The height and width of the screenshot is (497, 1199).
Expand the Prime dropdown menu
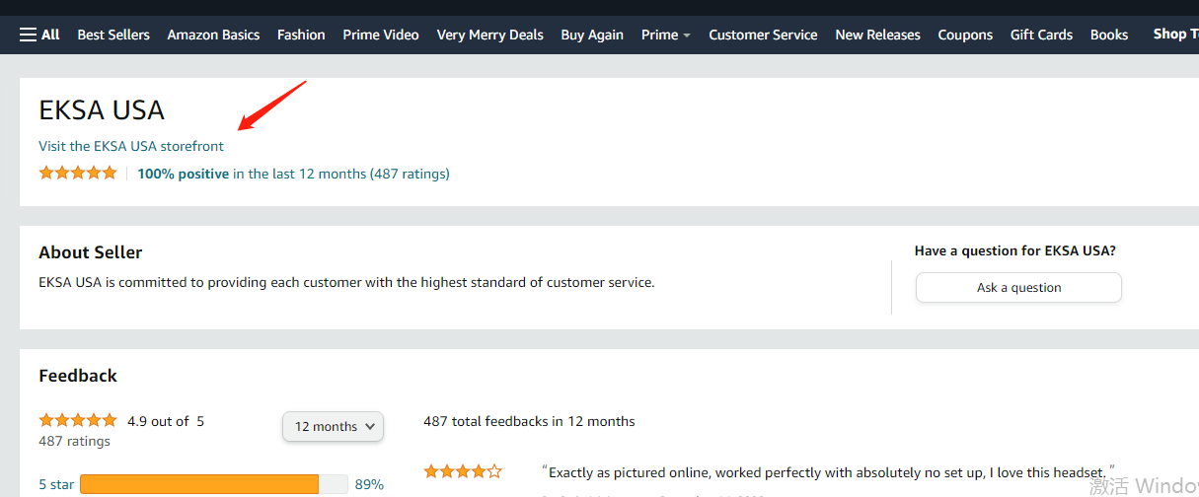(x=666, y=35)
